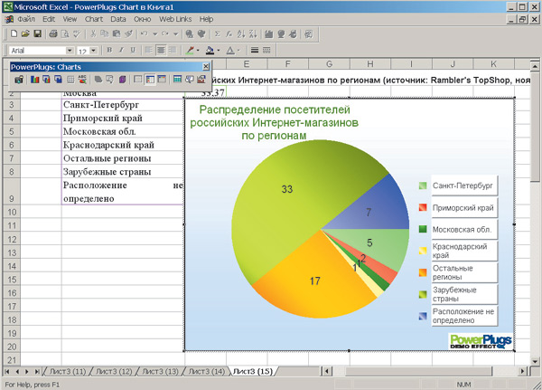Toggle Underline formatting
The width and height of the screenshot is (542, 390).
pos(133,50)
